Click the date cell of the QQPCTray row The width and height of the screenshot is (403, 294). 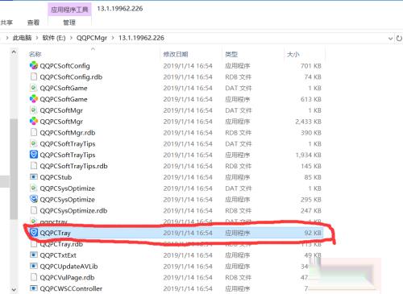click(188, 233)
